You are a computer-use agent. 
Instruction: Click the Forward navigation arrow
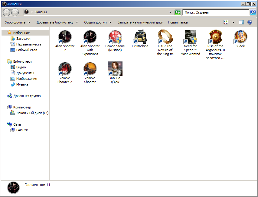(x=15, y=12)
